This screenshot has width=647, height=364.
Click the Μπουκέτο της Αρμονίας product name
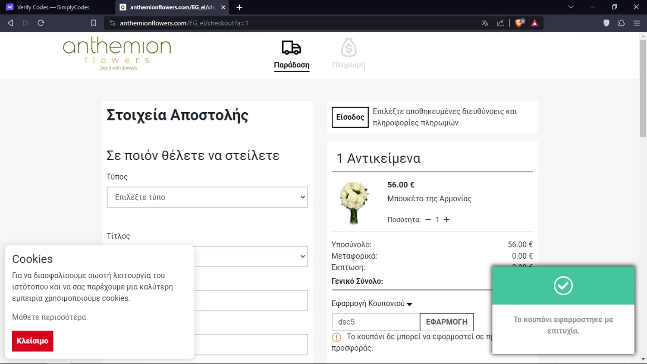click(429, 199)
